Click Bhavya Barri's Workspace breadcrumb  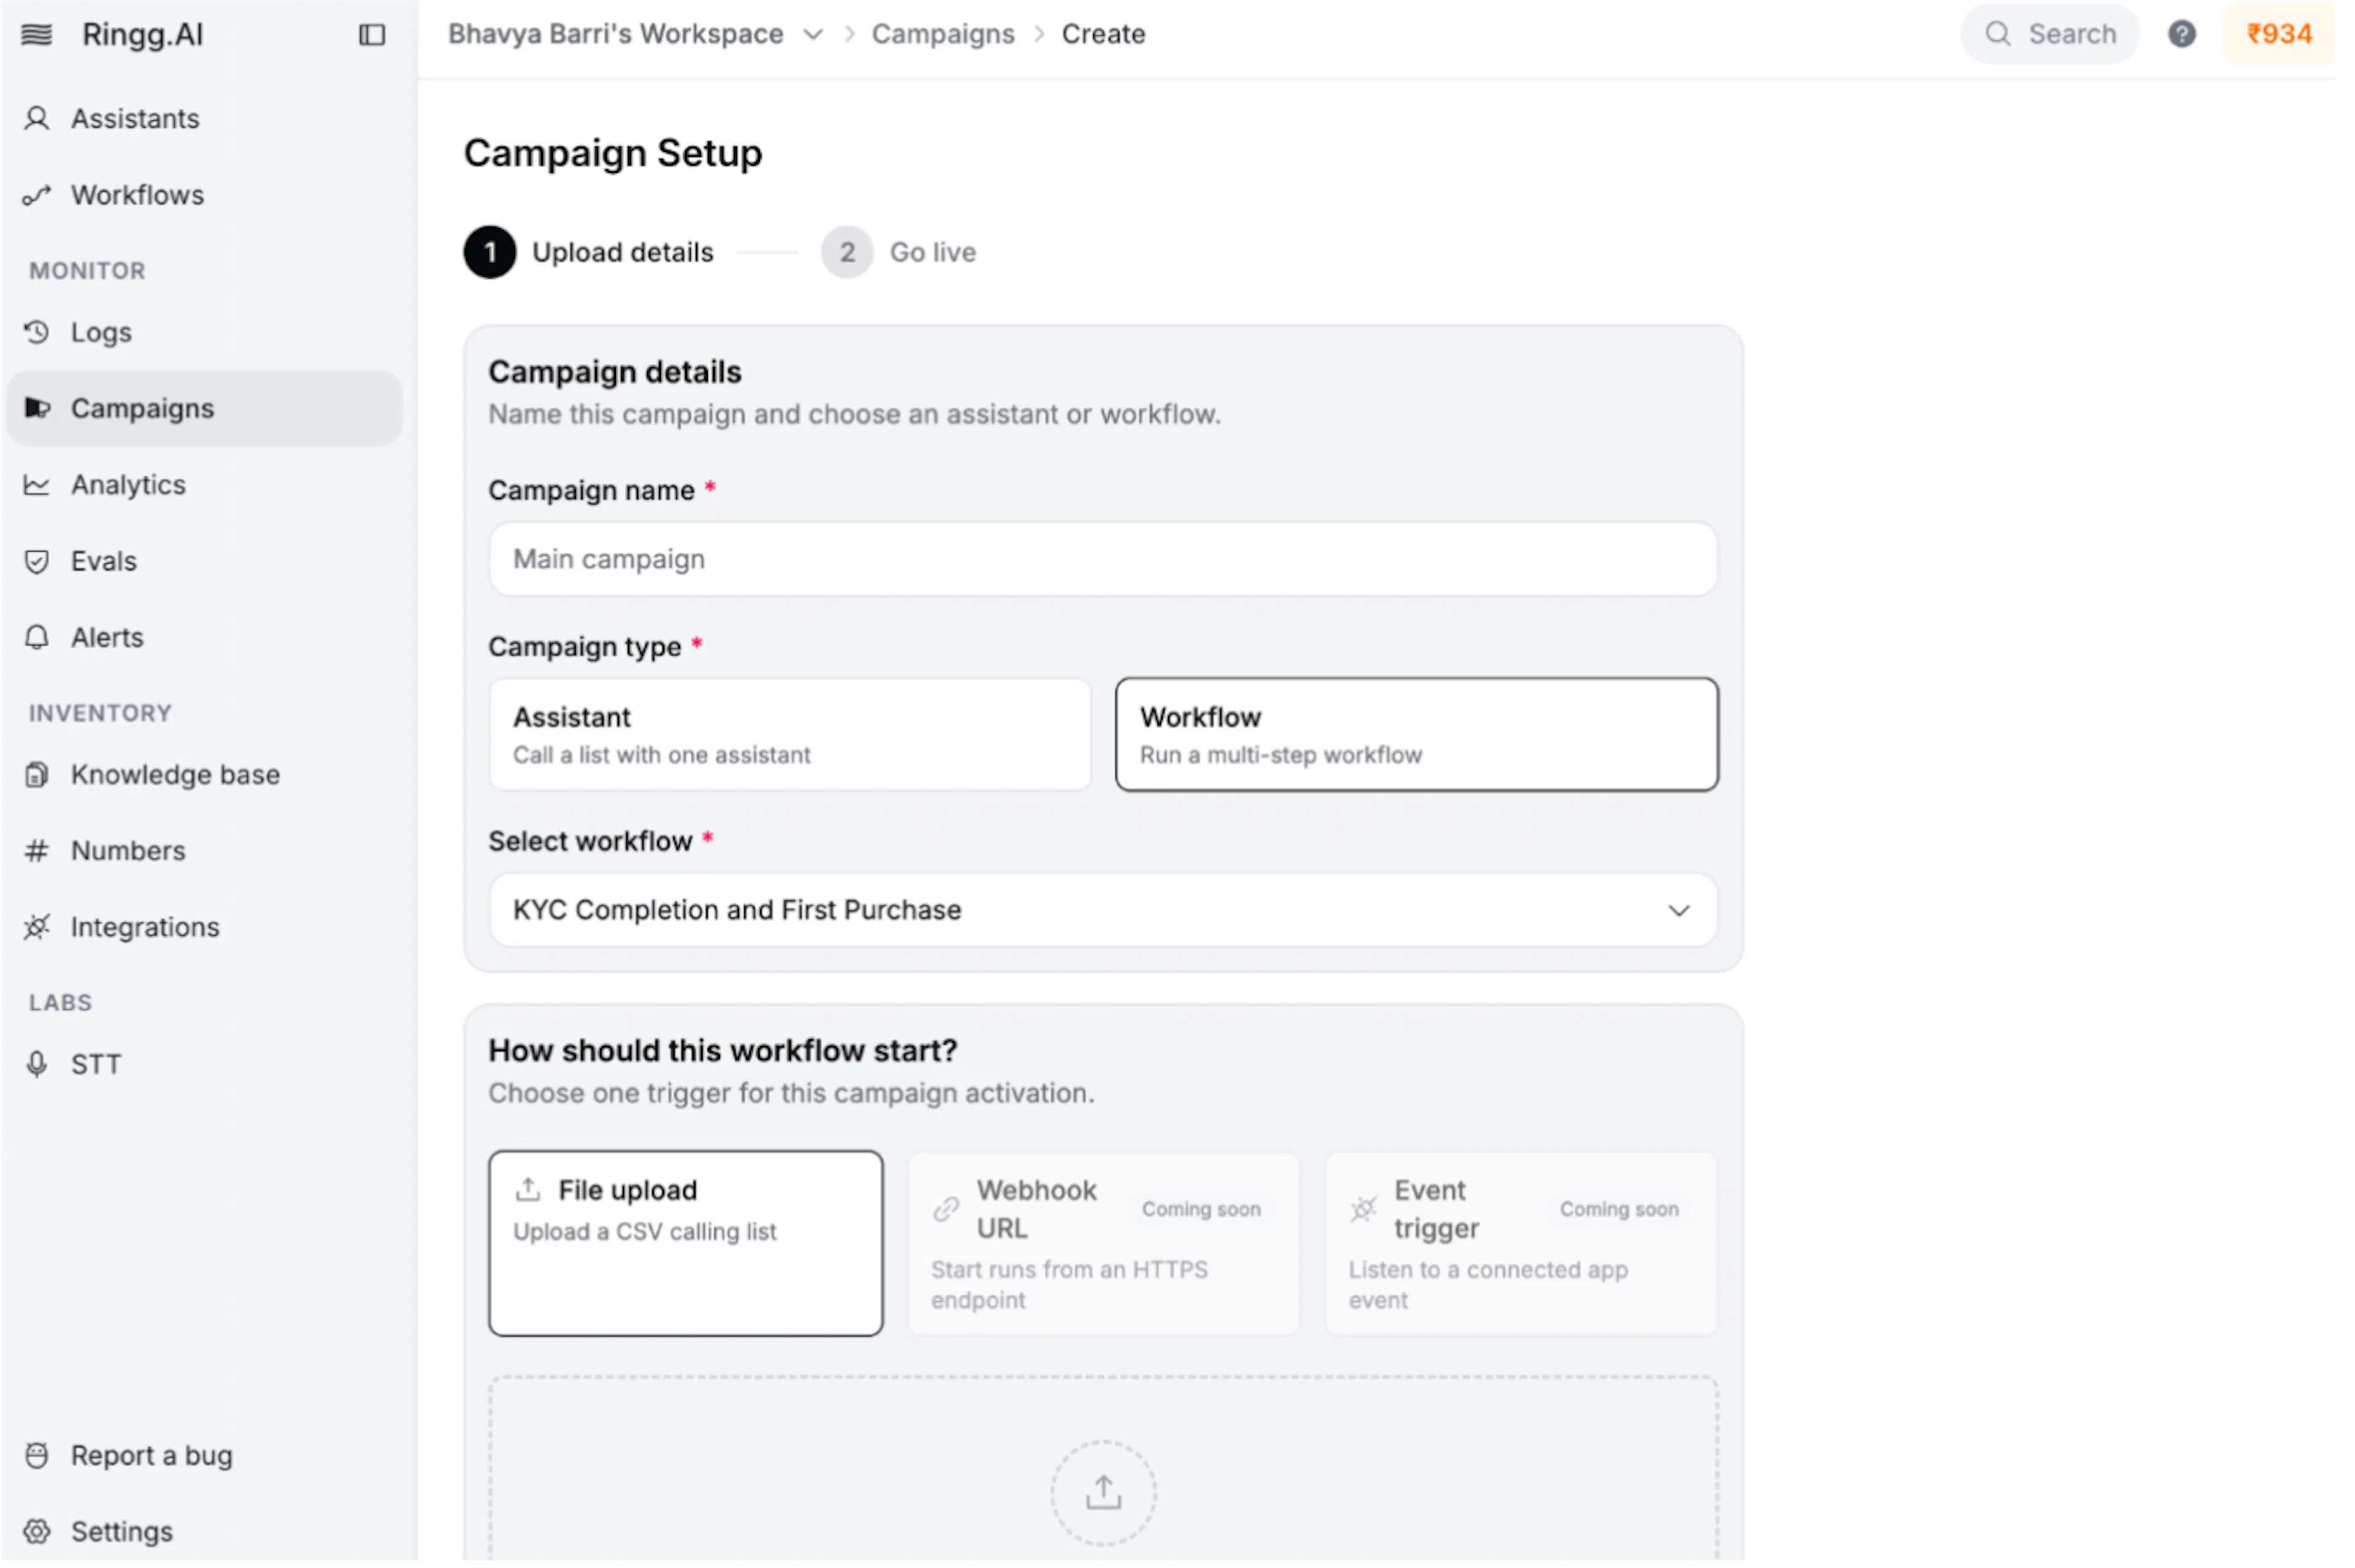click(x=616, y=34)
